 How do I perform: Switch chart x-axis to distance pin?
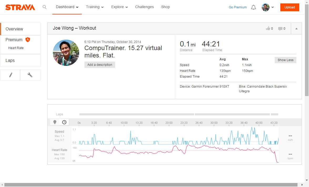pos(55,122)
